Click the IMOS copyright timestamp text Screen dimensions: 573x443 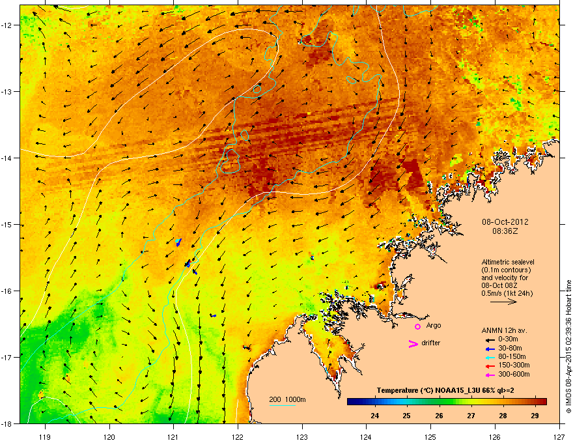pos(568,347)
